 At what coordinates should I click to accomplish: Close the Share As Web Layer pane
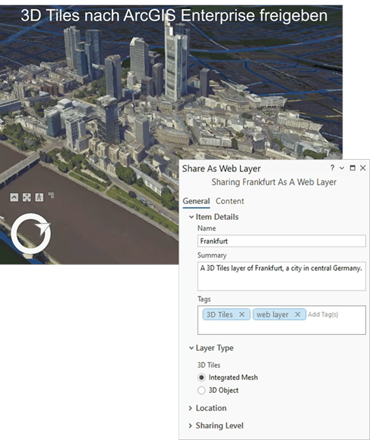coord(363,168)
